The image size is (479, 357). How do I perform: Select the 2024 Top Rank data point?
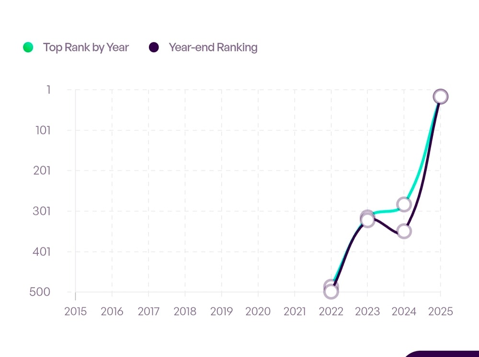click(x=404, y=204)
